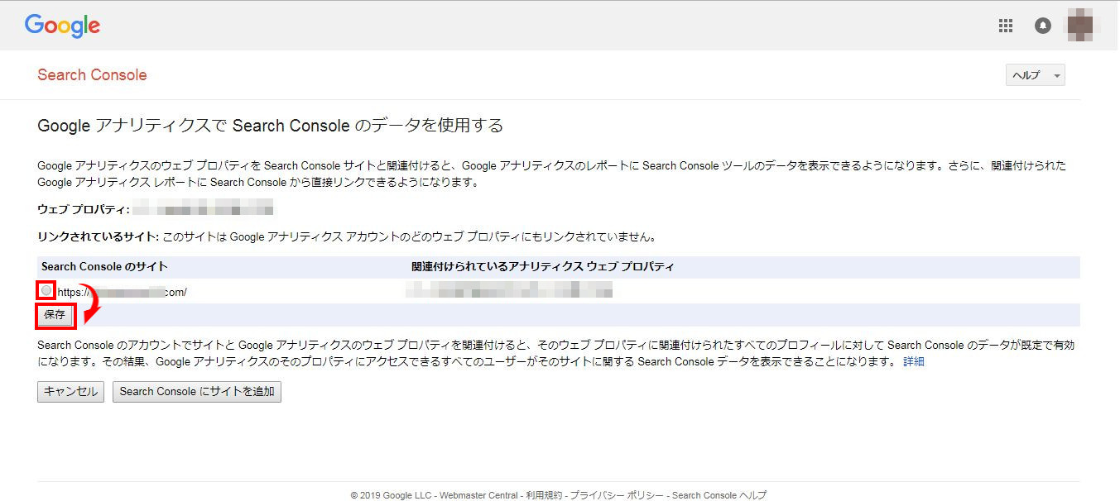
Task: Click the Google logo
Action: [x=62, y=26]
